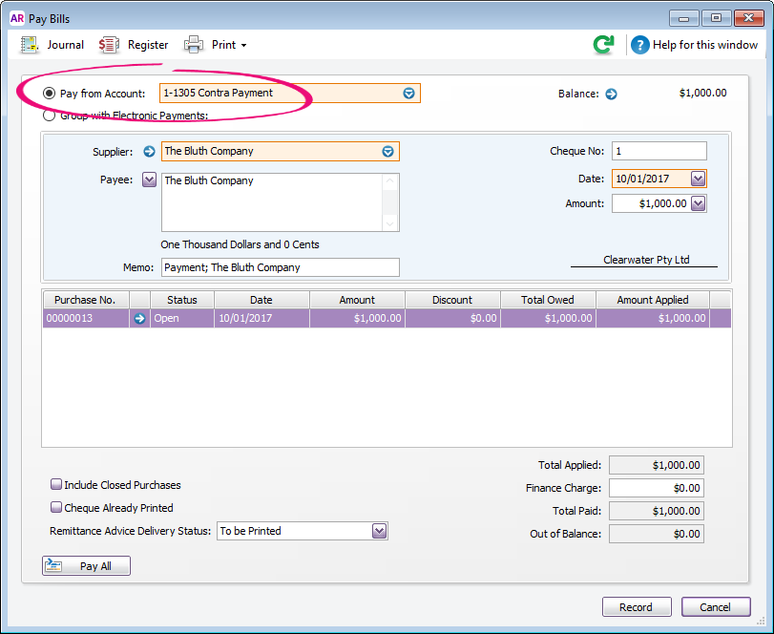Click the Balance zoom arrow icon
This screenshot has height=634, width=774.
point(611,94)
